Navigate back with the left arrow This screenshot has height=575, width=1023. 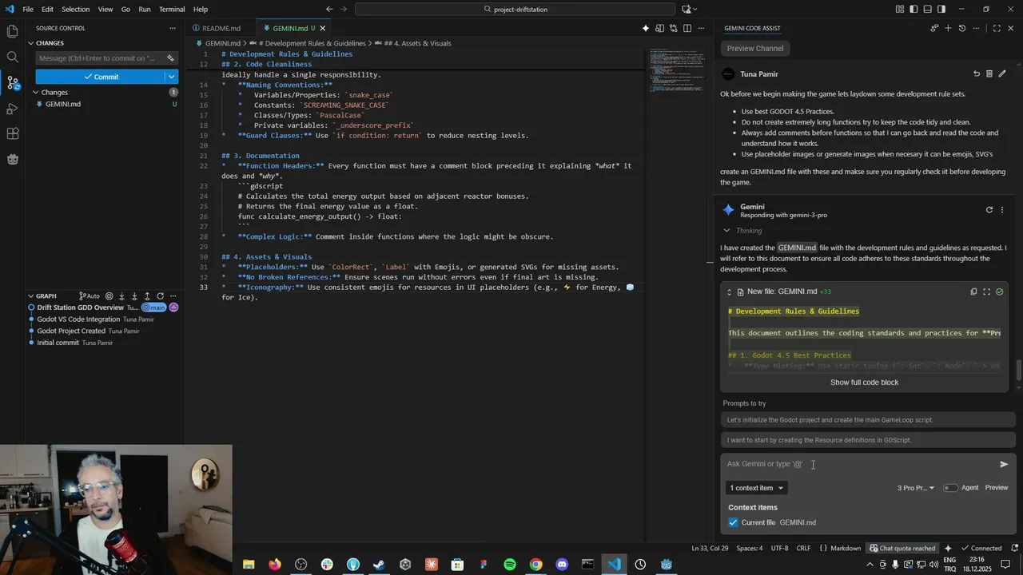[x=329, y=9]
